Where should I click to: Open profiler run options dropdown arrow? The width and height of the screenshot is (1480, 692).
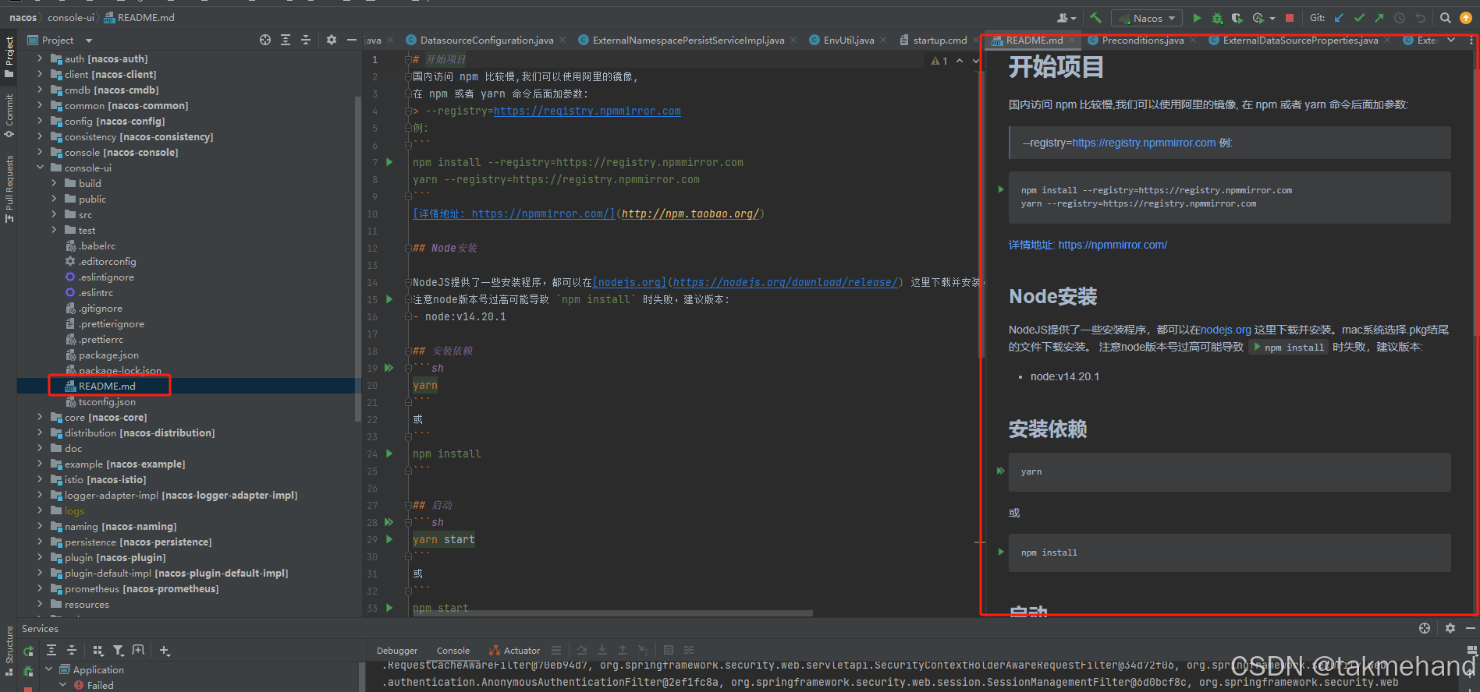pyautogui.click(x=1272, y=19)
